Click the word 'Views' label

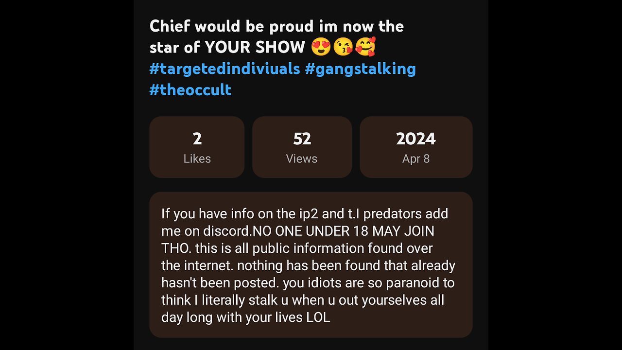point(302,159)
